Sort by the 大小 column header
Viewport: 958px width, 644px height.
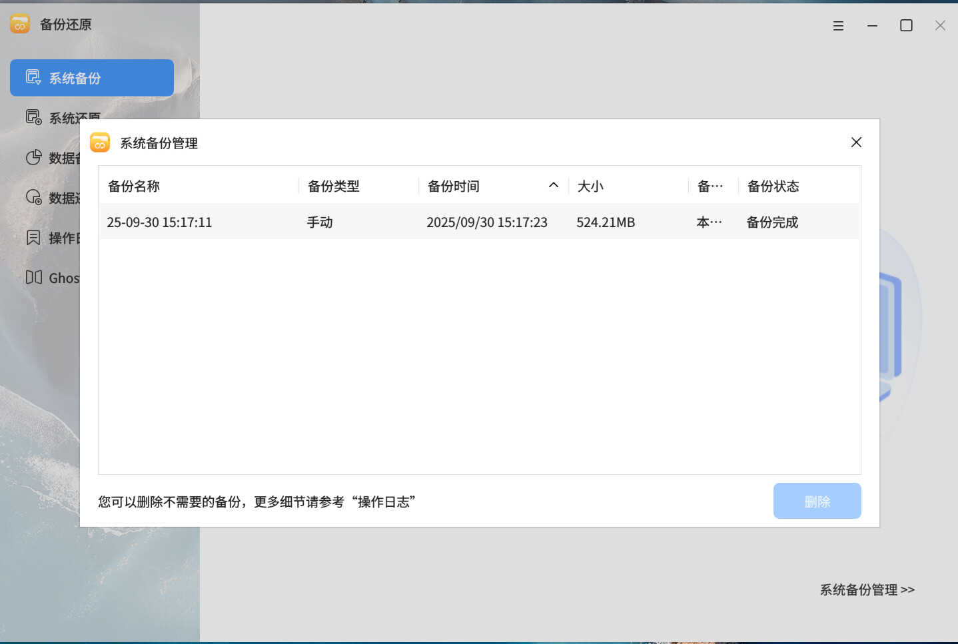590,186
